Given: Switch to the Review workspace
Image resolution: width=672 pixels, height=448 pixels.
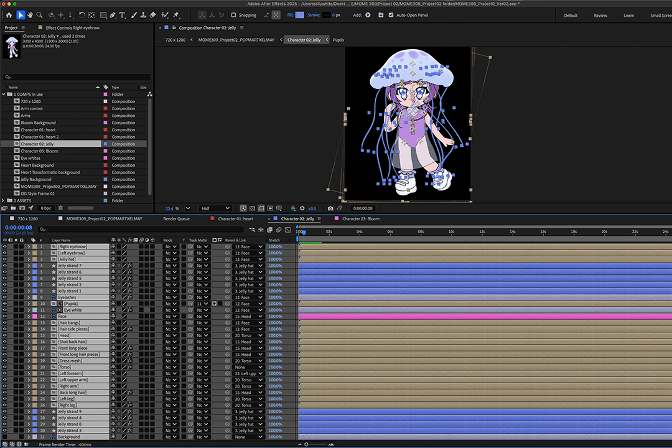Looking at the screenshot, I should [x=600, y=16].
